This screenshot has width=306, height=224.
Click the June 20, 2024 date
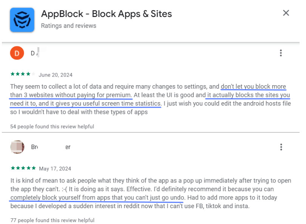coord(56,75)
